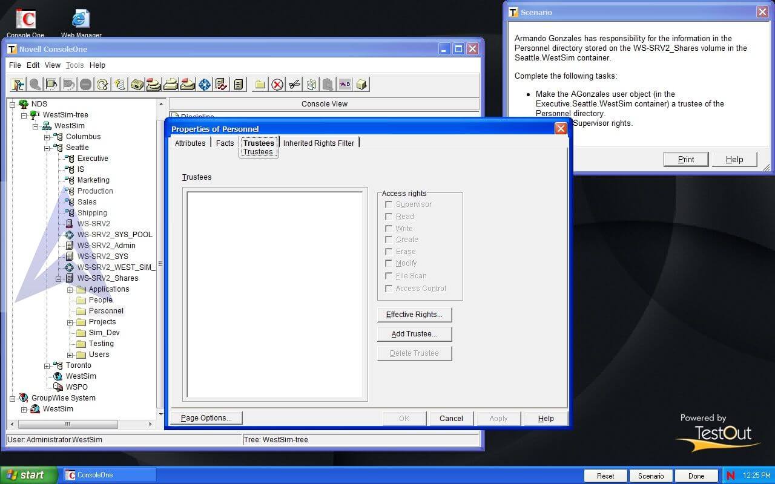This screenshot has width=775, height=484.
Task: Click Print in the Scenario window
Action: click(686, 159)
